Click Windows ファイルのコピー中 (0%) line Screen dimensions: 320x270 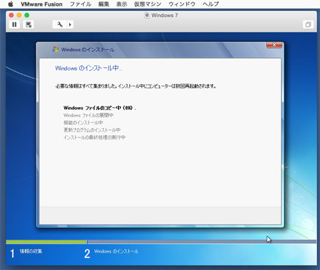pyautogui.click(x=99, y=108)
